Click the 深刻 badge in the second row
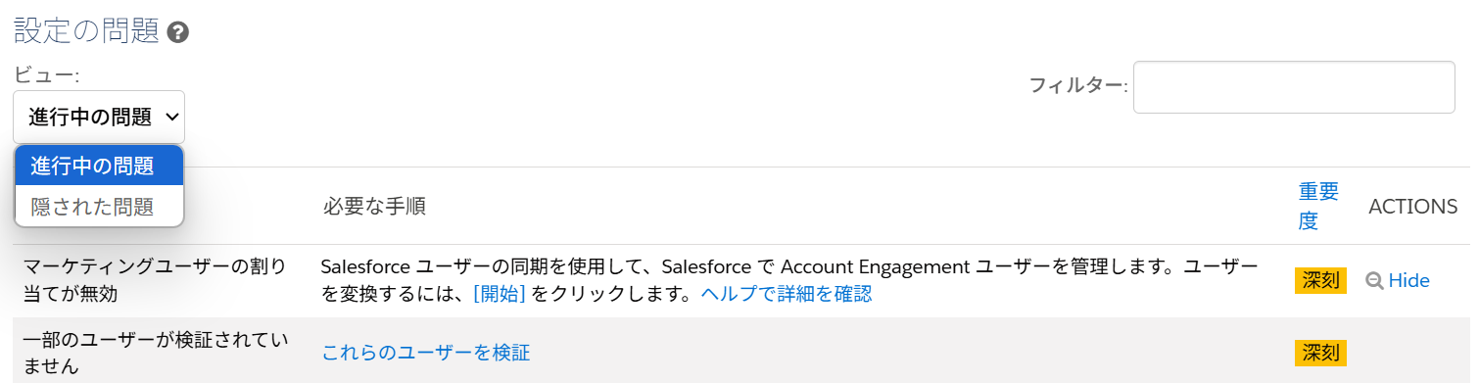This screenshot has width=1479, height=383. (1321, 353)
